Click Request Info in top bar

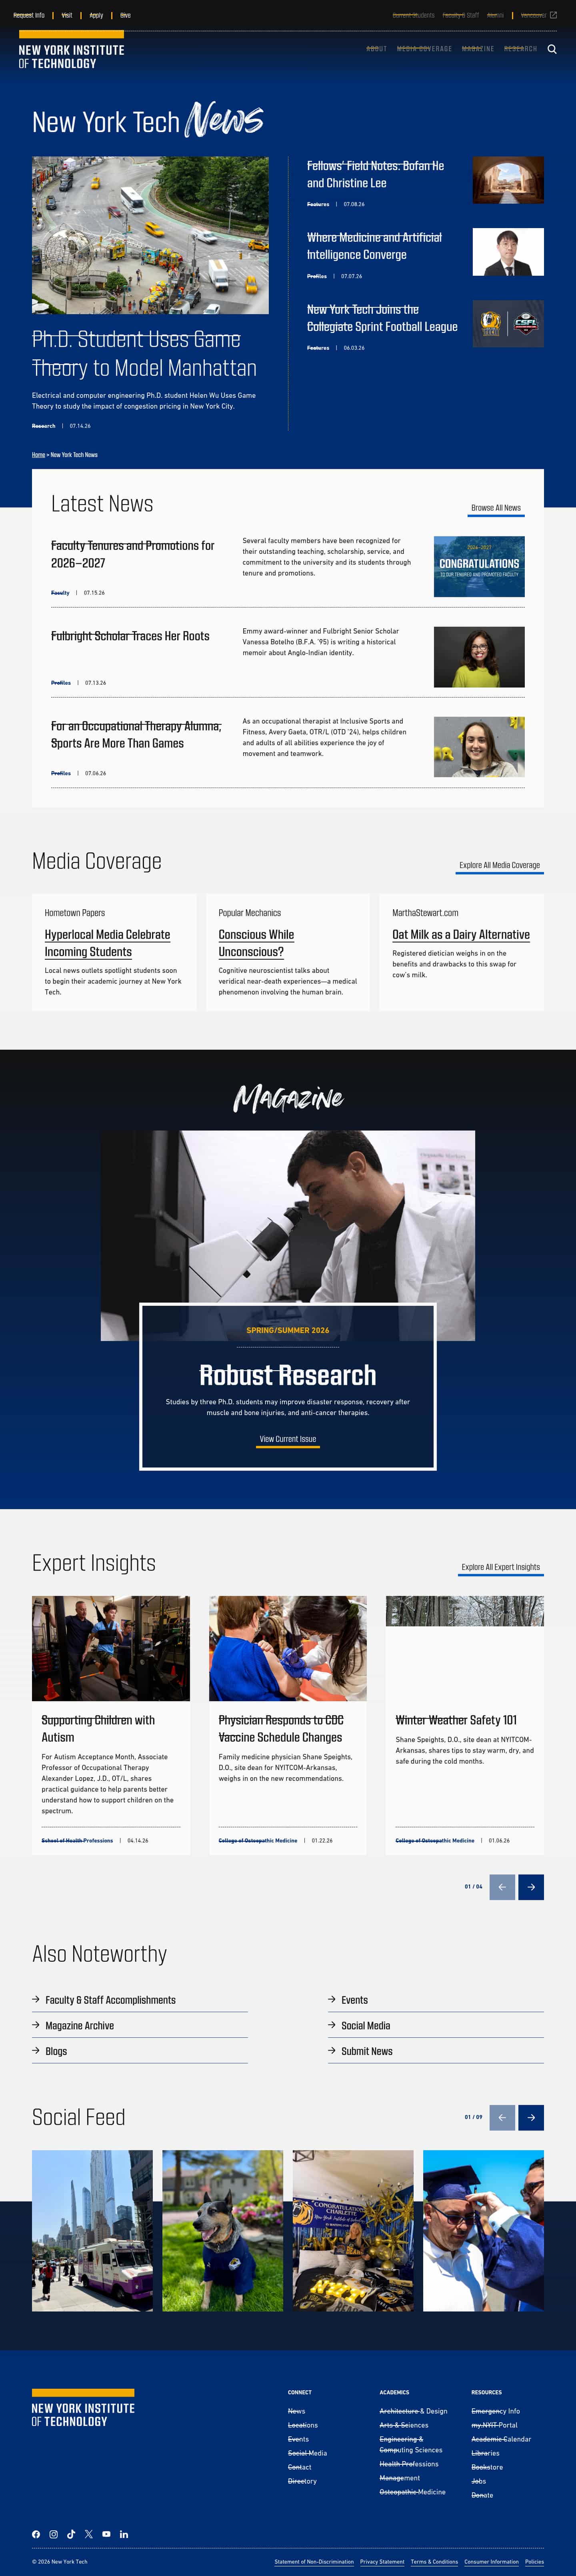pos(29,15)
